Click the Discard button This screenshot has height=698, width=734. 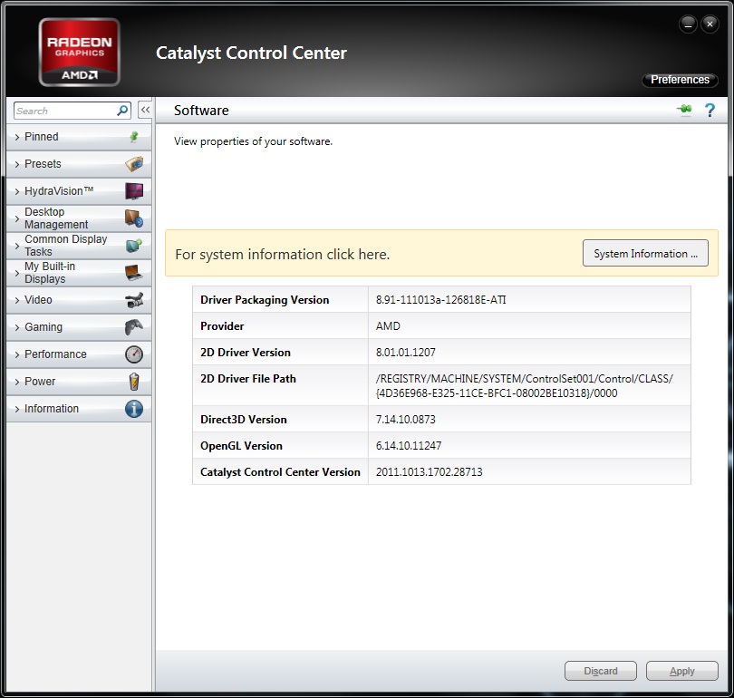coord(601,671)
